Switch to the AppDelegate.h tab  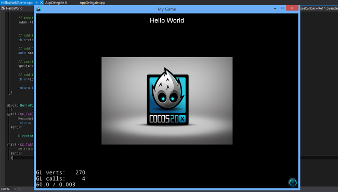point(56,3)
